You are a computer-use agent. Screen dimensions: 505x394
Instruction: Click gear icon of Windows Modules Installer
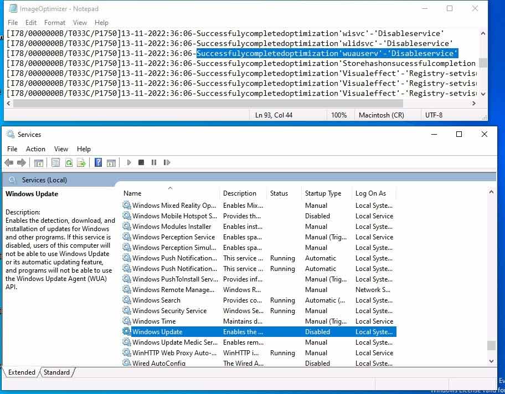127,226
